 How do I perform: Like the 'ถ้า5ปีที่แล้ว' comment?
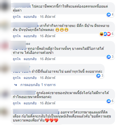(x=17, y=78)
